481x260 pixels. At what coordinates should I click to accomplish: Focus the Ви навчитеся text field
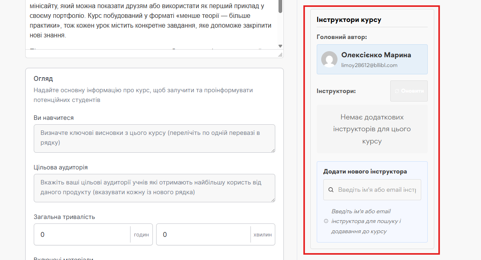[x=154, y=138]
